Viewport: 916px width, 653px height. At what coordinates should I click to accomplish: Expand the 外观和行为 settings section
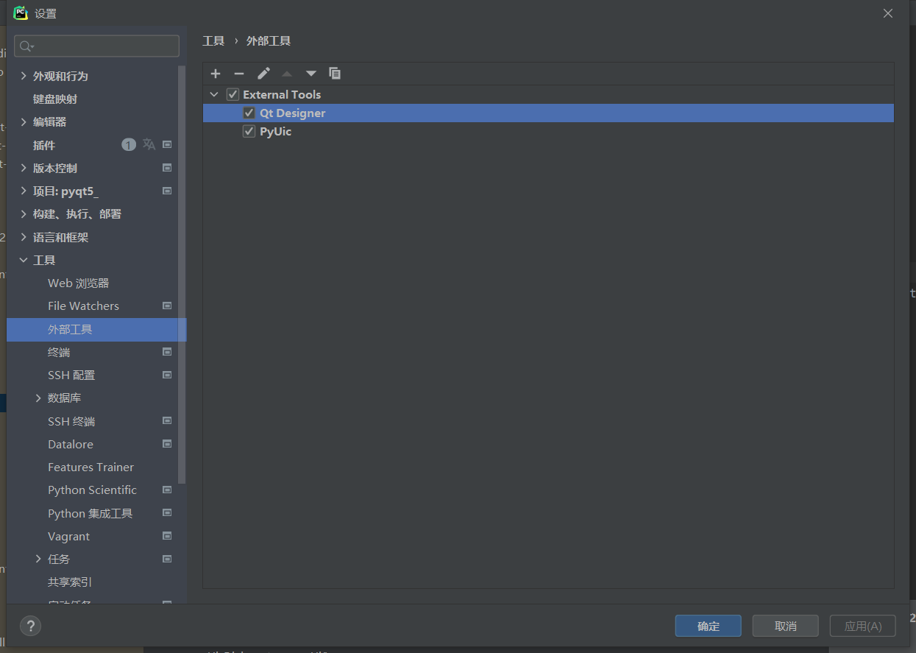click(x=24, y=76)
